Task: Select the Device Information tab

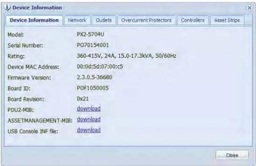Action: pos(34,20)
